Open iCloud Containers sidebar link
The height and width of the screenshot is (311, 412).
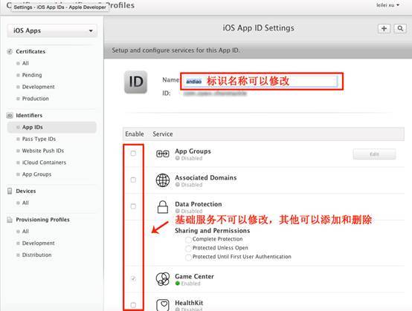(x=44, y=163)
